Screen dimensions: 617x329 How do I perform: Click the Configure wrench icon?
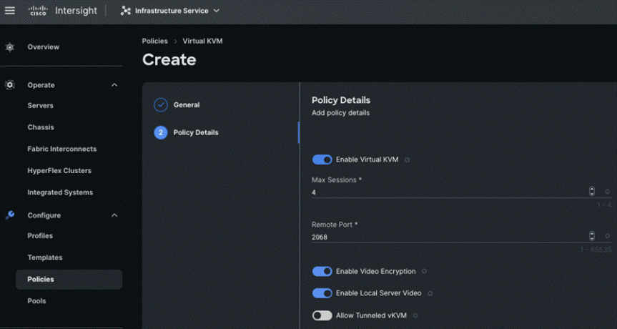10,215
